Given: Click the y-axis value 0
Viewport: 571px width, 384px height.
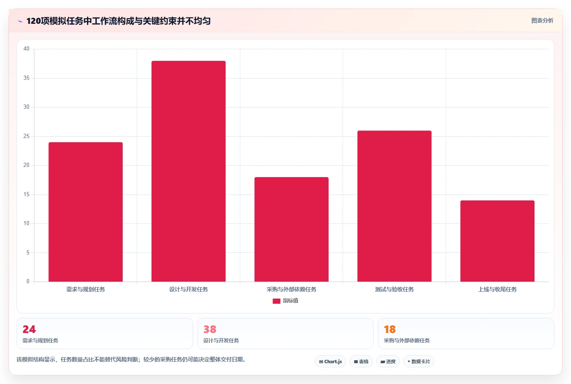Looking at the screenshot, I should tap(28, 282).
